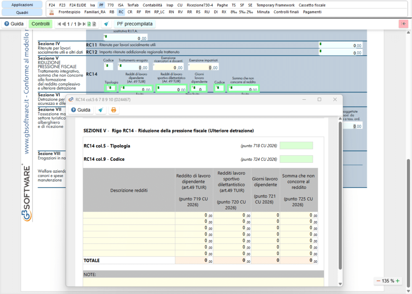Open the Cassetto fiscale tab
The height and width of the screenshot is (294, 412).
pyautogui.click(x=312, y=5)
